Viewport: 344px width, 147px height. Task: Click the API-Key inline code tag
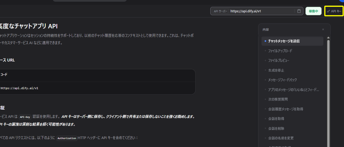click(25, 117)
